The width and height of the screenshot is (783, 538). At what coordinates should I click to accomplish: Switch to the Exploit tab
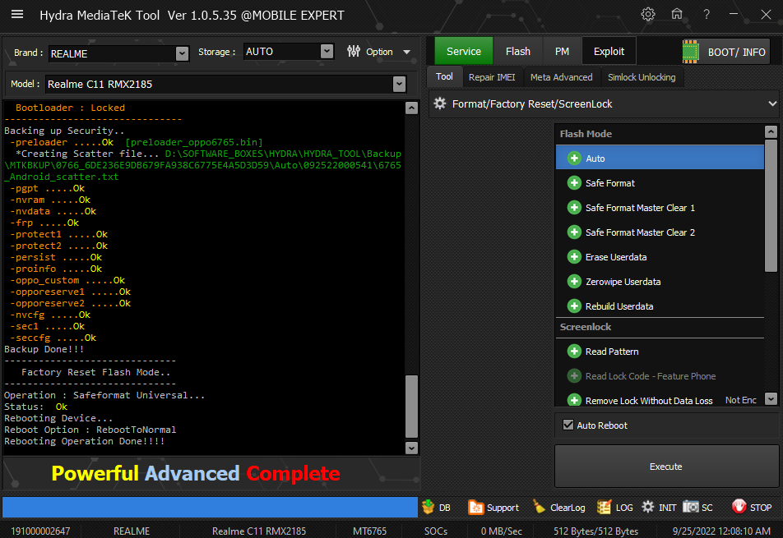[x=609, y=52]
